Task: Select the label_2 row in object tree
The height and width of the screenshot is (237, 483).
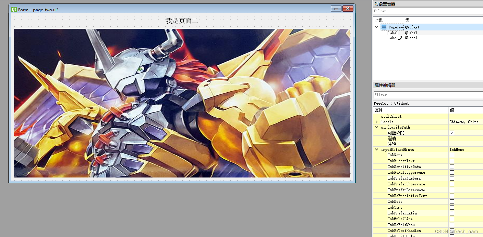Action: tap(428, 38)
